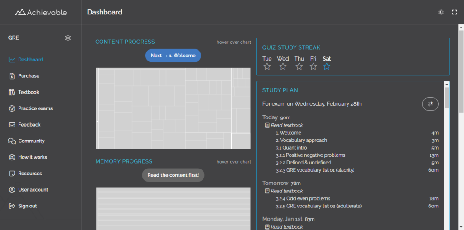The image size is (464, 230).
Task: Click the Community chat bubbles icon
Action: pos(12,141)
